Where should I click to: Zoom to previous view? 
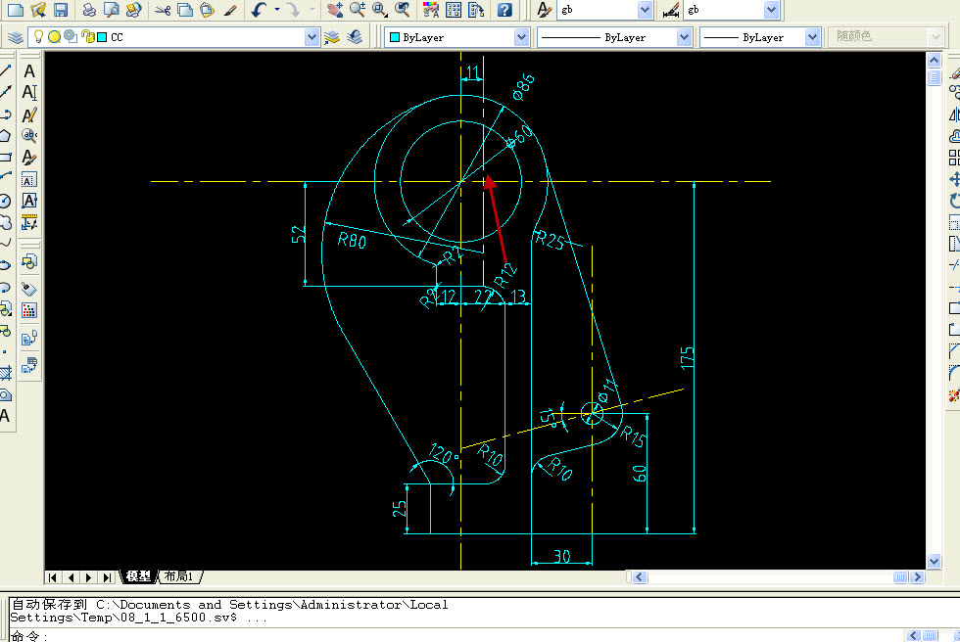tap(403, 10)
